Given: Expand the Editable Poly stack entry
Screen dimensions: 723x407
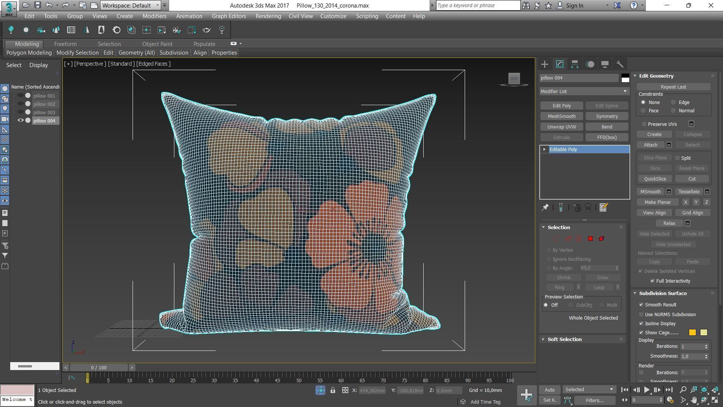Looking at the screenshot, I should pyautogui.click(x=544, y=150).
